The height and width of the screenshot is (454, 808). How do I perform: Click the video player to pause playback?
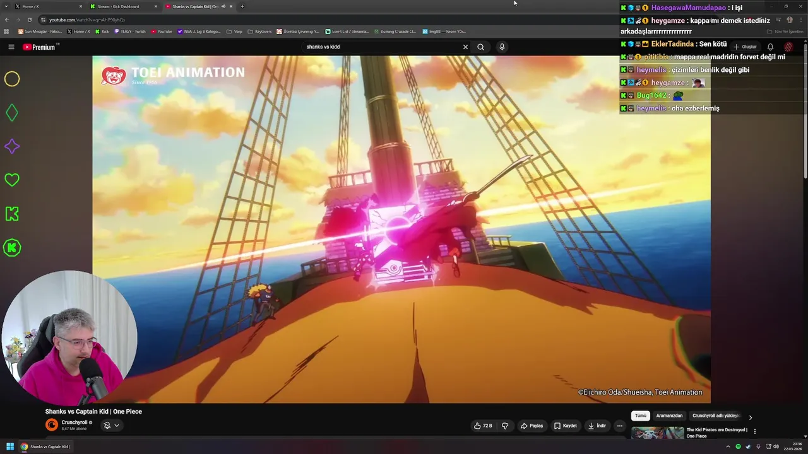click(401, 229)
